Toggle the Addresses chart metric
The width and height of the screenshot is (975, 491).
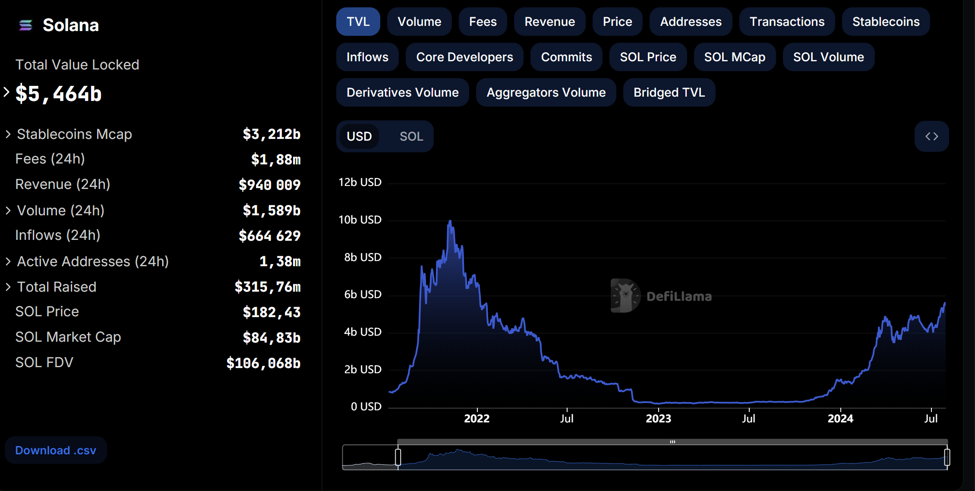pos(691,22)
